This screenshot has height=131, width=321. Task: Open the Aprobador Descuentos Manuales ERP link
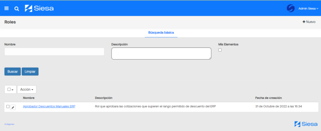pos(49,107)
